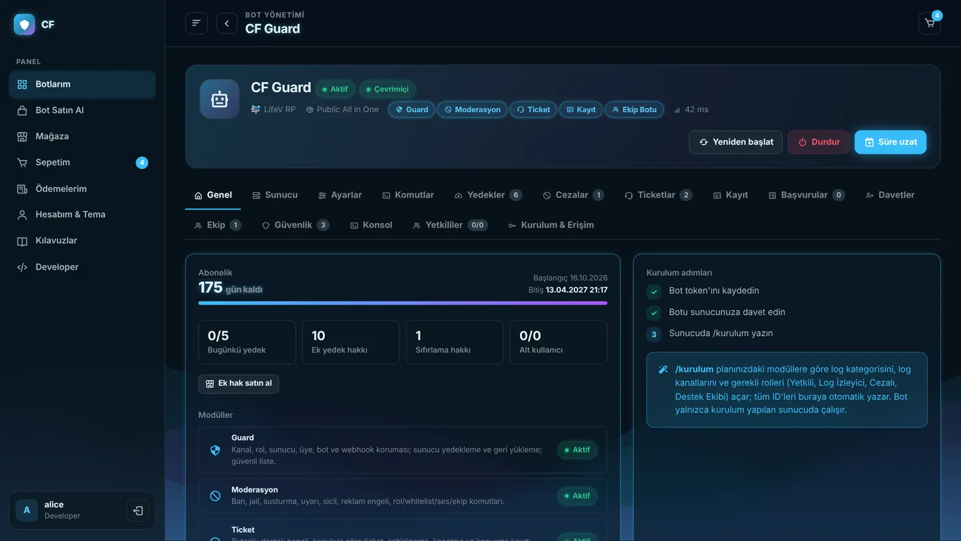The image size is (961, 541).
Task: Click the subscription progress bar
Action: tap(403, 303)
